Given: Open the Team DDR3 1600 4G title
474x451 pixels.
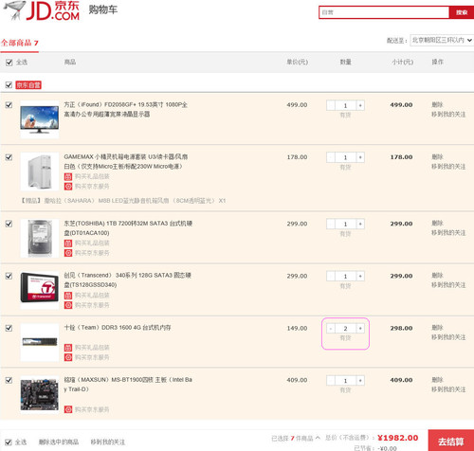Looking at the screenshot, I should tap(118, 328).
